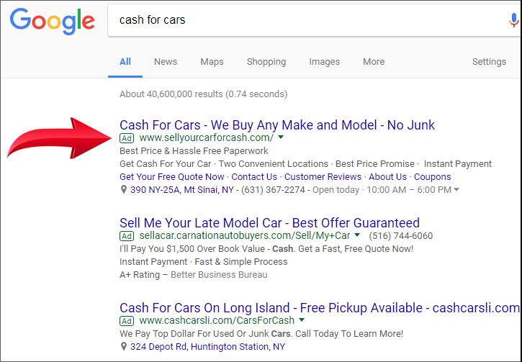Click the Ad badge next to sellyourcarforcash.com
Viewport: 522px width, 362px height.
click(127, 138)
